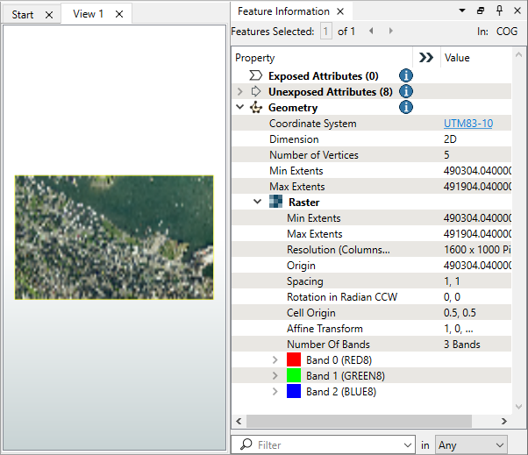The image size is (528, 455).
Task: Switch to the Start tab
Action: coord(23,14)
